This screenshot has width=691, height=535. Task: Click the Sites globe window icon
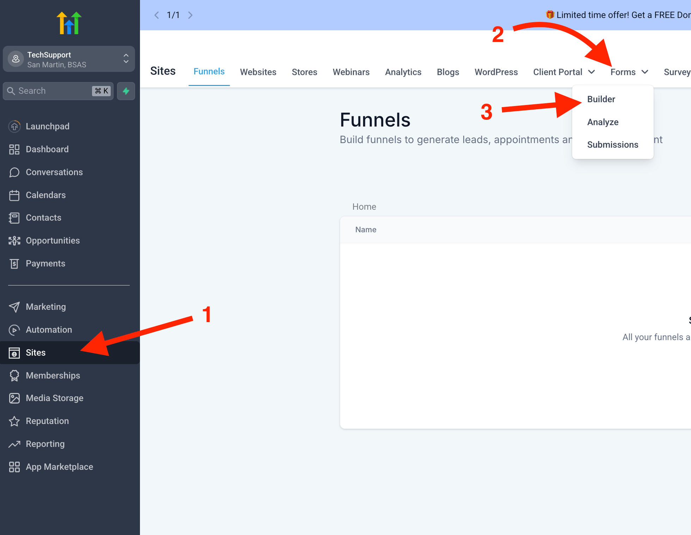tap(14, 352)
